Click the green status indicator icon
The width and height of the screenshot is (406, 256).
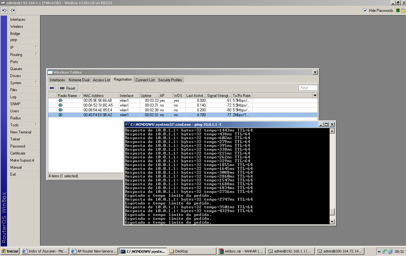click(398, 11)
